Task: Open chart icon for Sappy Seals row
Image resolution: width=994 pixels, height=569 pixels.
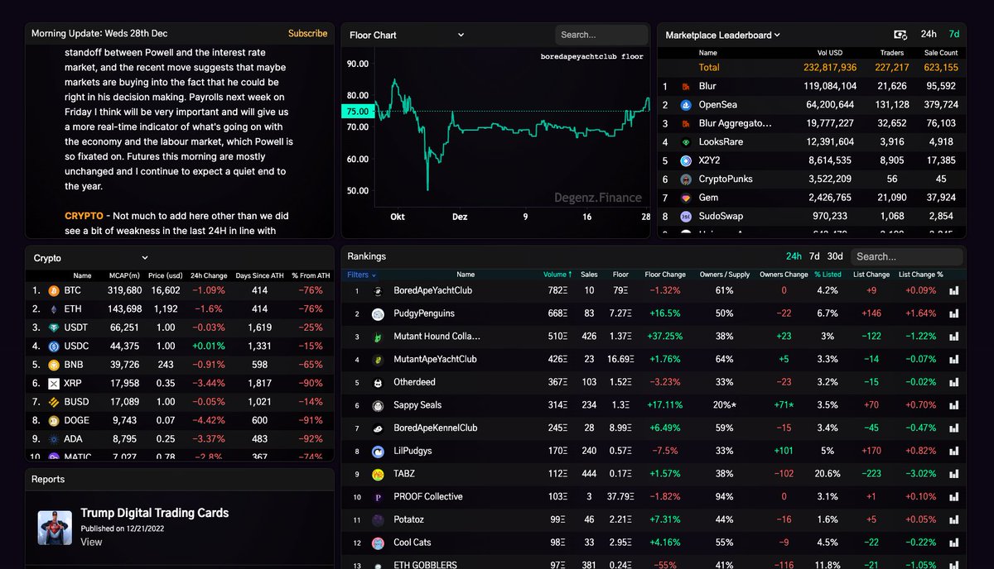Action: pos(953,405)
